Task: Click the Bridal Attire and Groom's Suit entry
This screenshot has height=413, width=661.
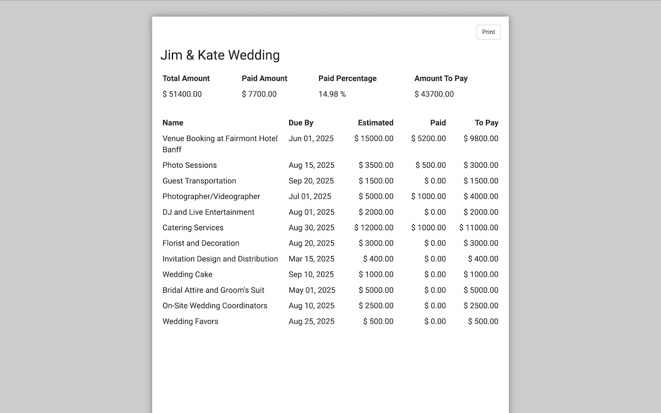Action: click(213, 290)
